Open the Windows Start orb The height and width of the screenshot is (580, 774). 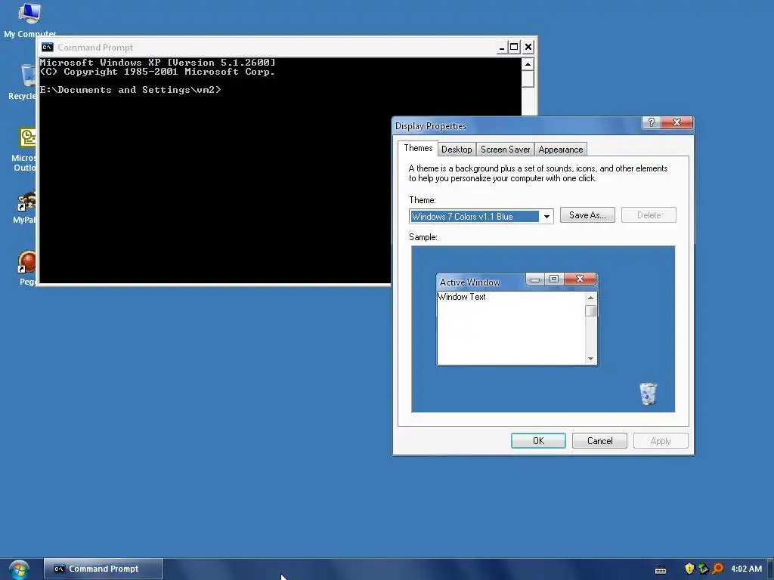(19, 569)
